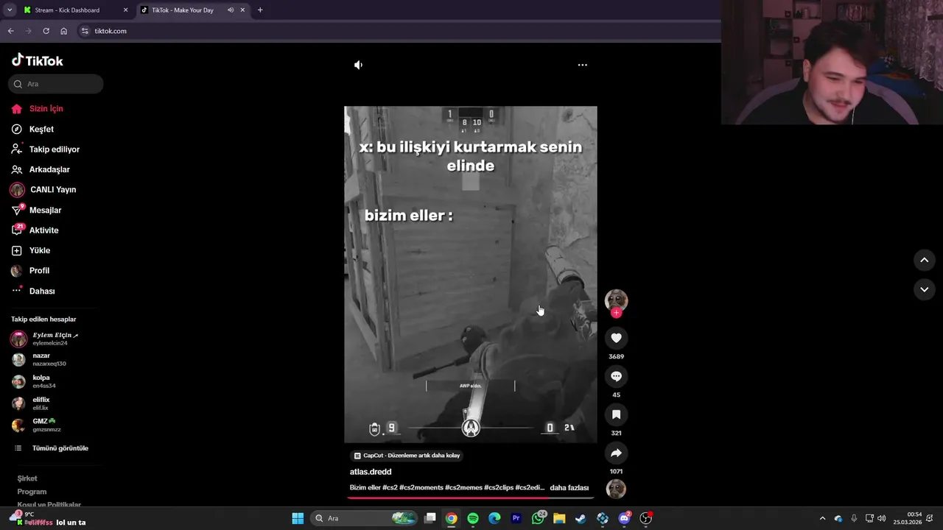Open Premiere Pro from the taskbar

click(516, 518)
